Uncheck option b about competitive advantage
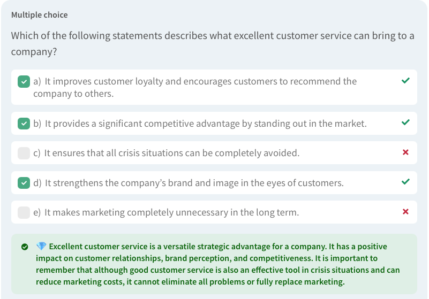 click(x=24, y=124)
